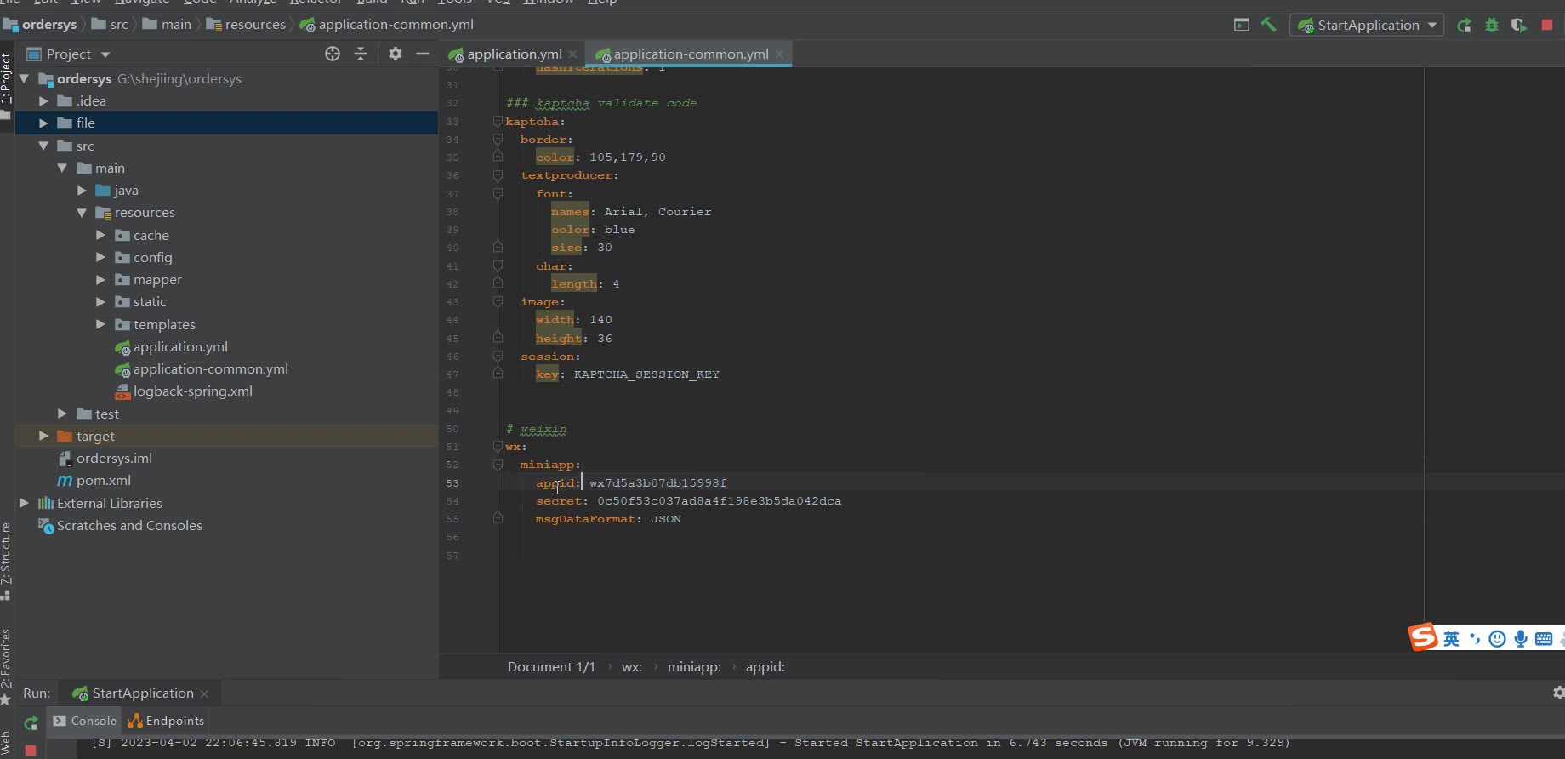Toggle Sogou input English/Chinese mode
This screenshot has height=759, width=1565.
(x=1451, y=638)
